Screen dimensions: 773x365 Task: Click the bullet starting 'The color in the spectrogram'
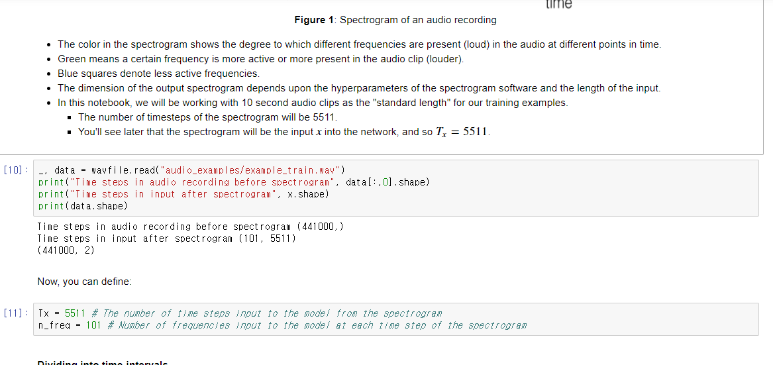pos(360,44)
